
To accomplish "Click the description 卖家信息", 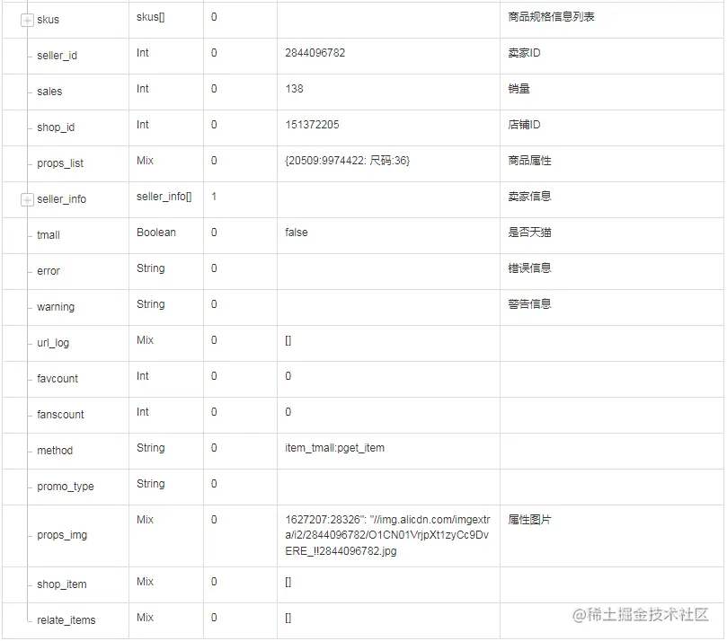I will 530,197.
